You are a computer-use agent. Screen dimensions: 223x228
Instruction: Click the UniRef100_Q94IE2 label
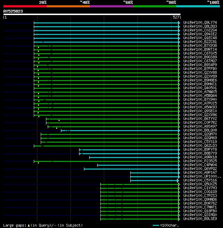click(x=200, y=34)
